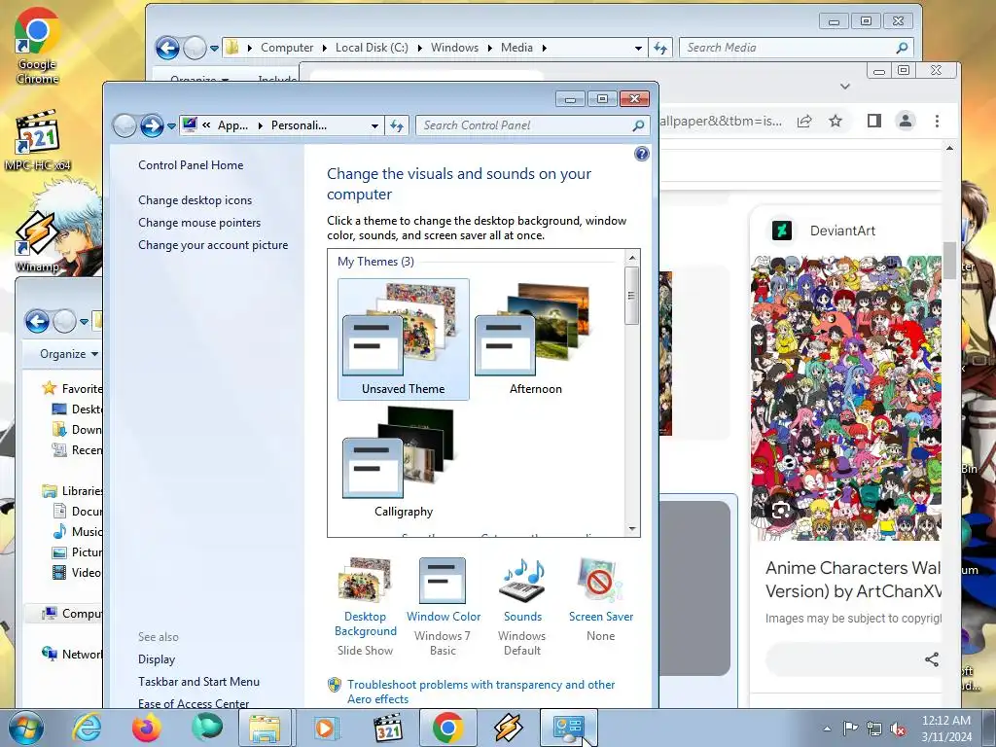Viewport: 996px width, 747px height.
Task: Open Action Center flag in tray
Action: tap(850, 729)
